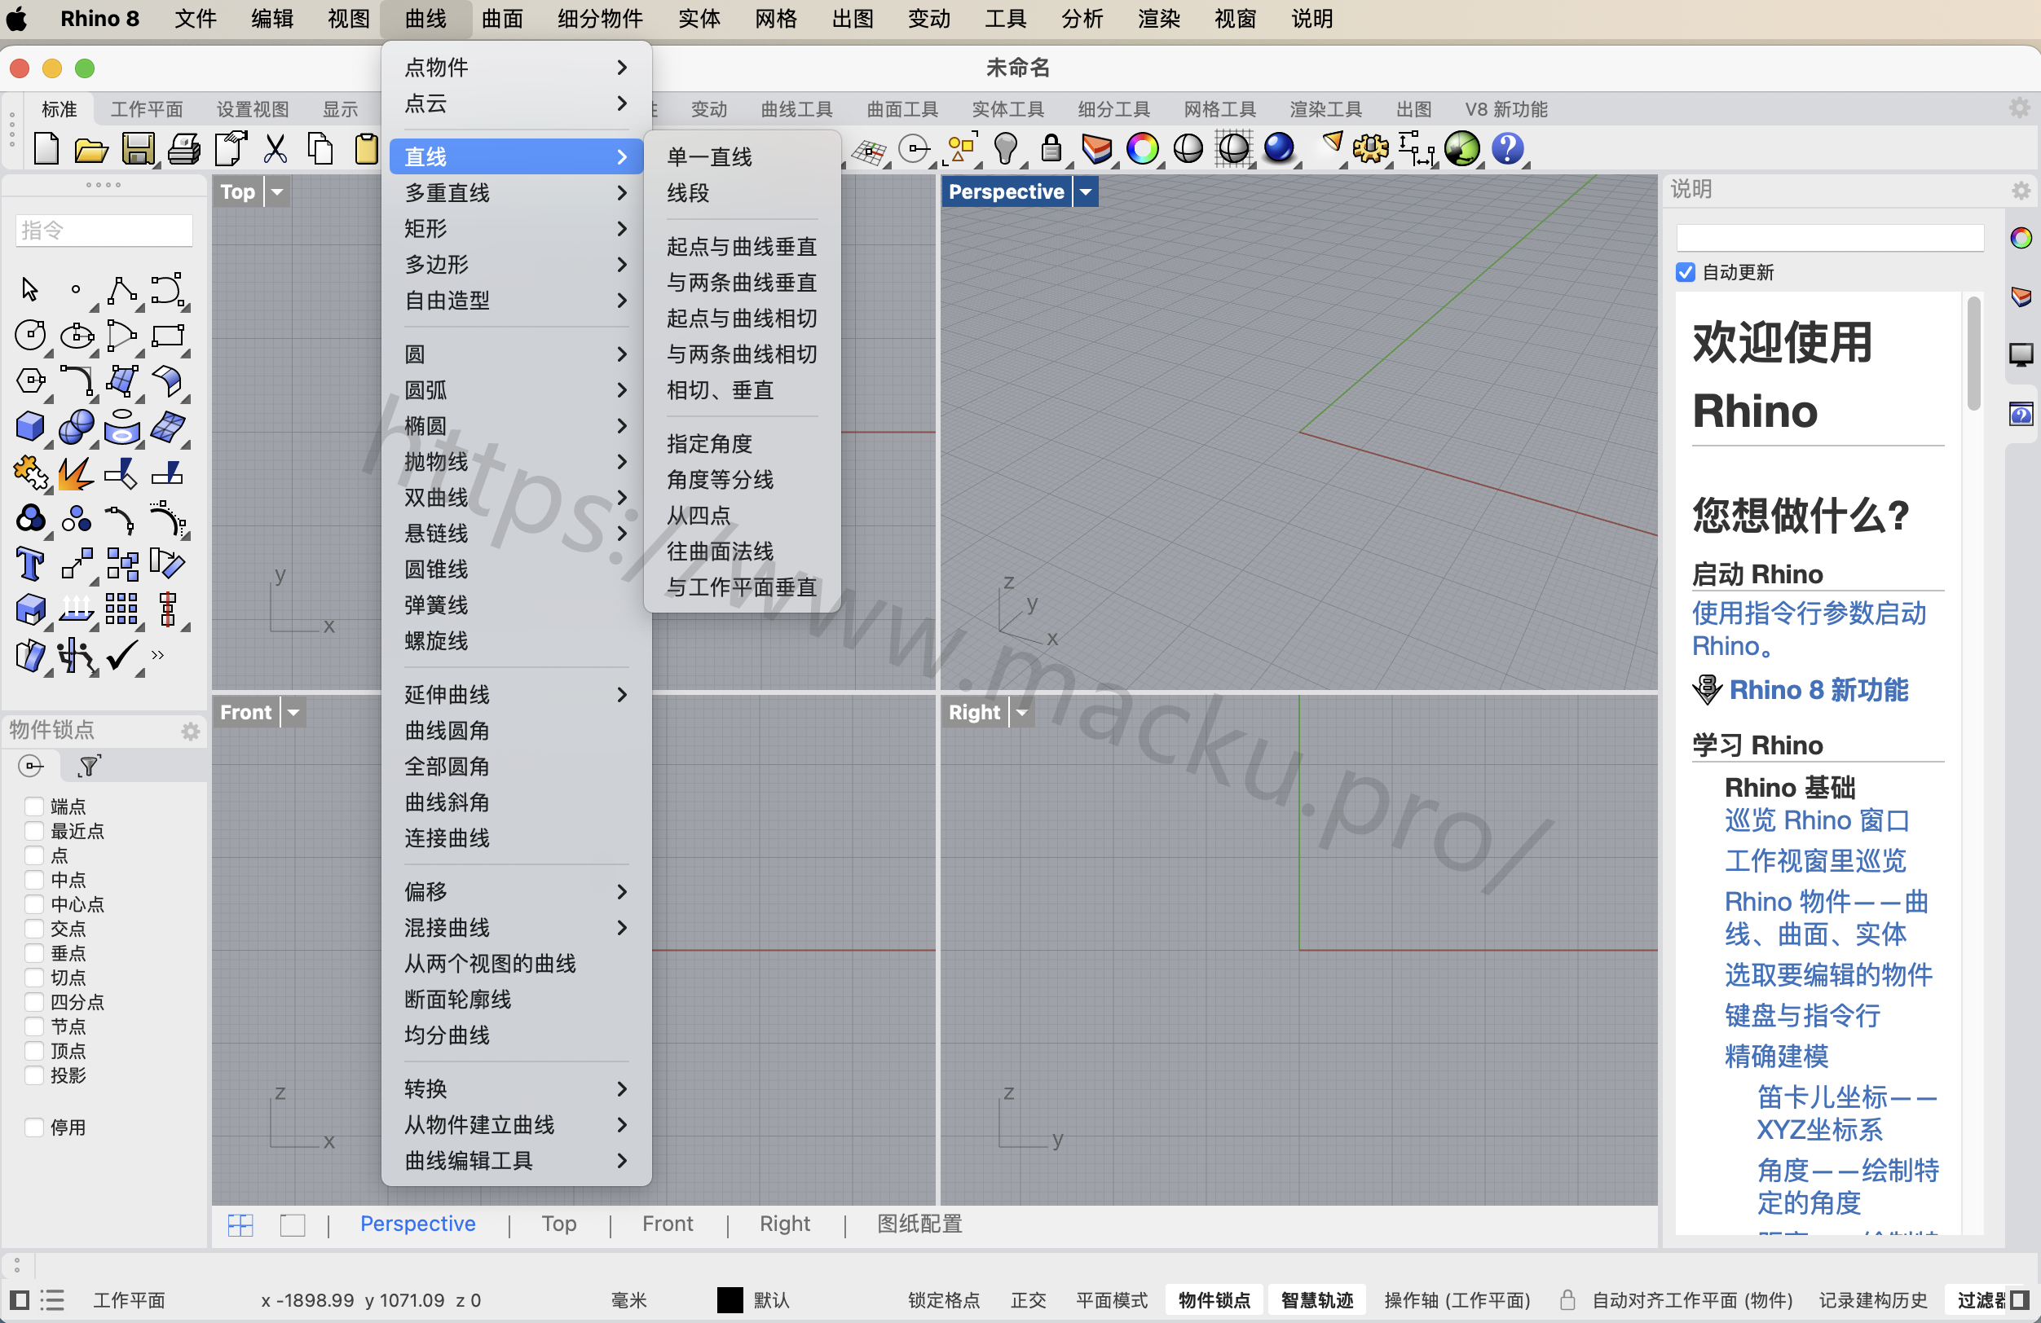The image size is (2041, 1323).
Task: Select the Box solid tool
Action: [31, 426]
